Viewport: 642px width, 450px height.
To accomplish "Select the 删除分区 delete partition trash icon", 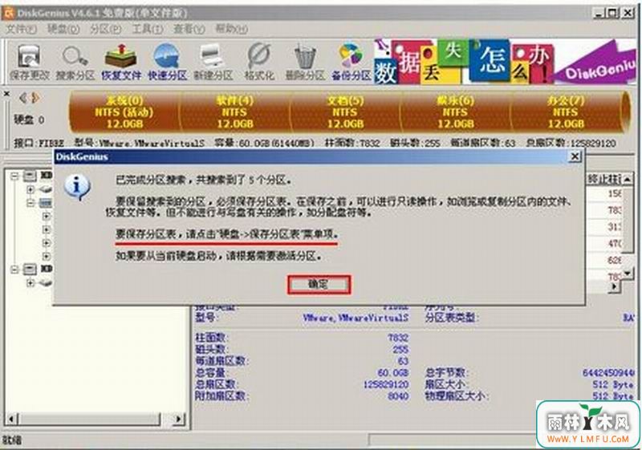I will [305, 62].
